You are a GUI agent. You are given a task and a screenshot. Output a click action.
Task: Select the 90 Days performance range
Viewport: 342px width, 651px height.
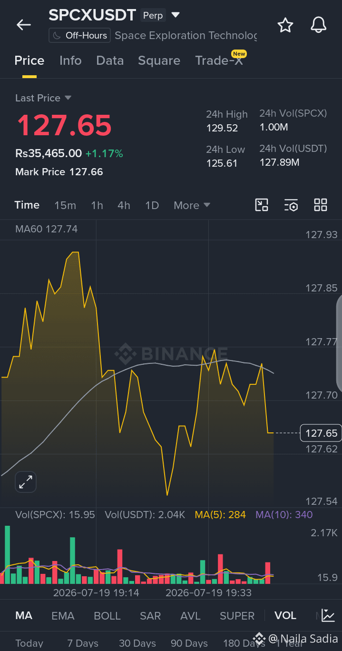tap(189, 643)
